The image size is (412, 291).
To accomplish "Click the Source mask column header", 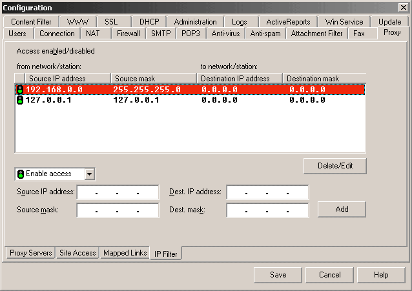I will pyautogui.click(x=154, y=79).
